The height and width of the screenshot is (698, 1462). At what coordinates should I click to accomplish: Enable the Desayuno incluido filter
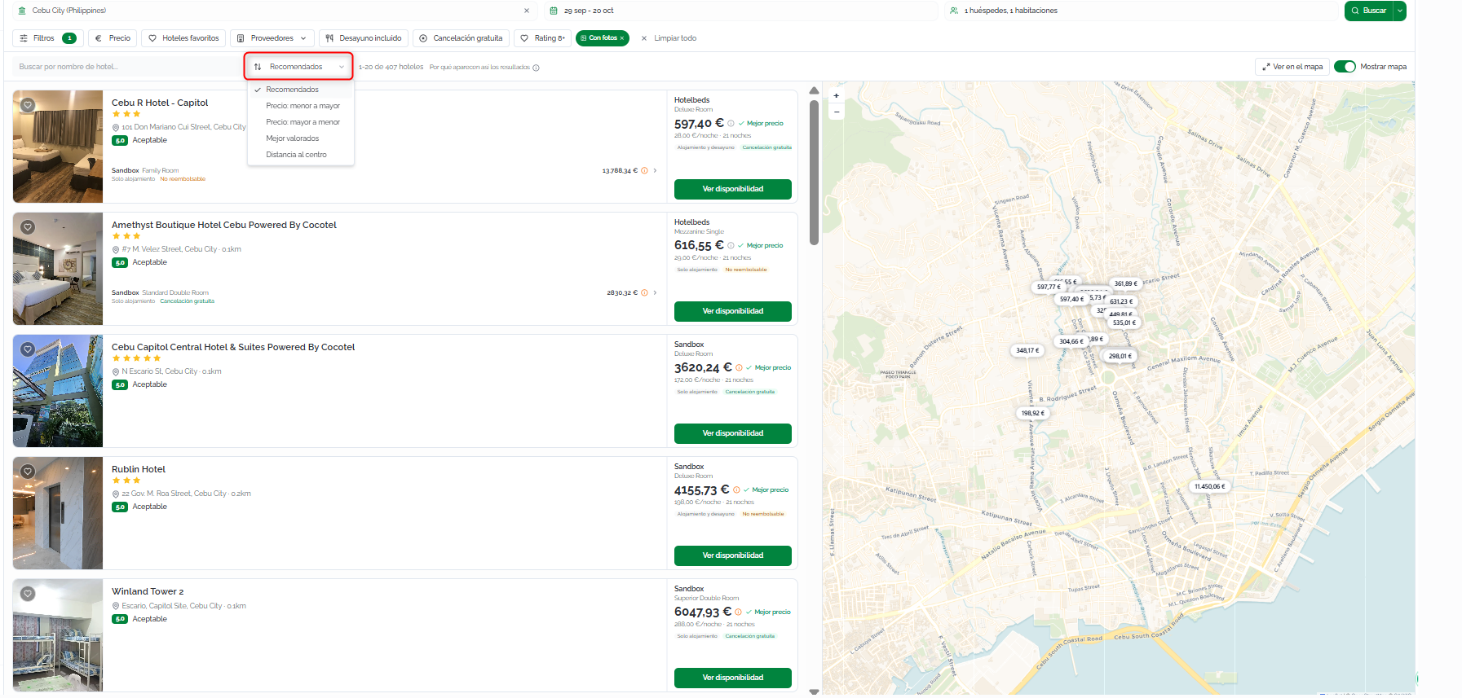click(364, 38)
